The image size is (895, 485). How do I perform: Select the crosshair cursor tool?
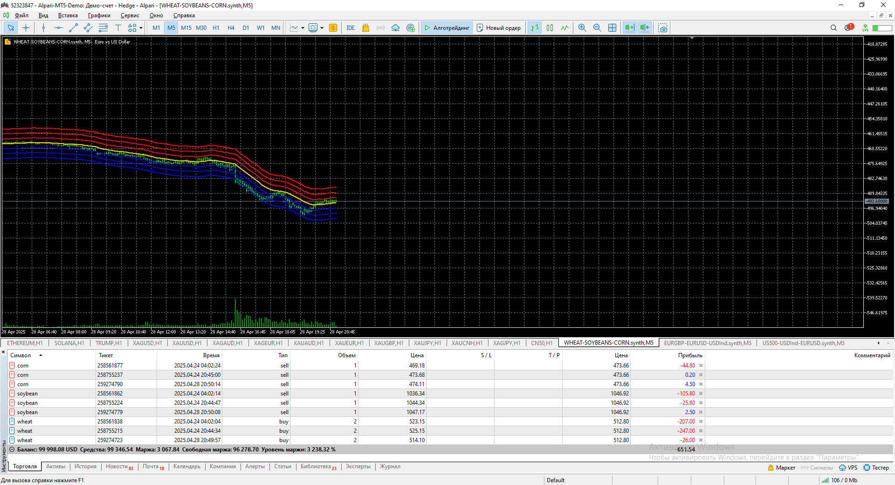pyautogui.click(x=26, y=28)
